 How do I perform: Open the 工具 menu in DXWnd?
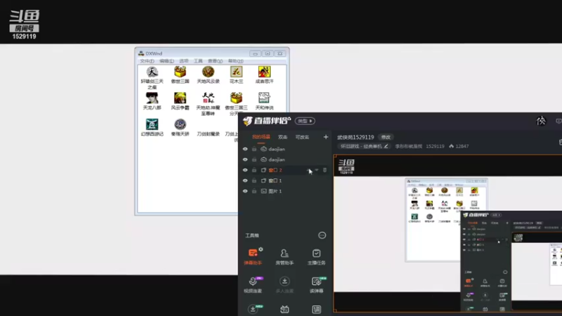click(198, 61)
